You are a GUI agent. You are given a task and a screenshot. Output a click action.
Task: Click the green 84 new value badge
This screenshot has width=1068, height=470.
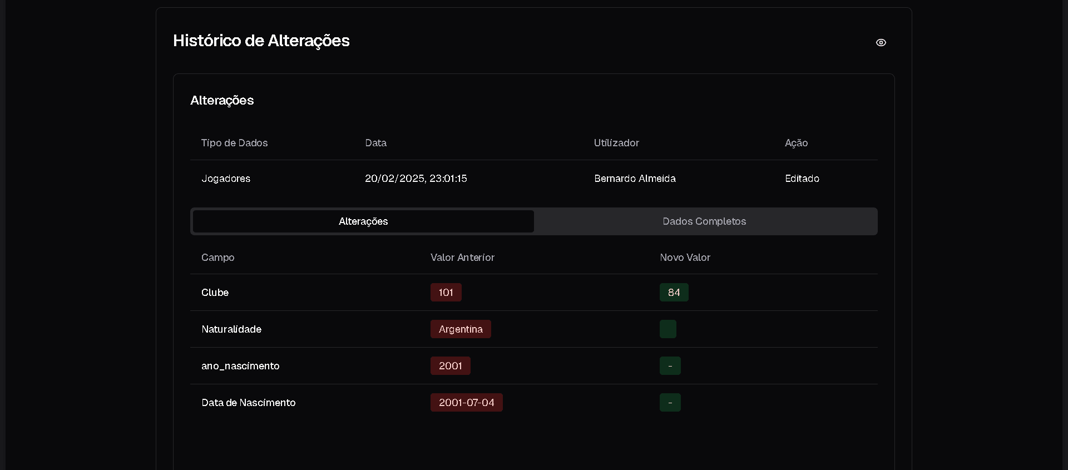(x=674, y=293)
